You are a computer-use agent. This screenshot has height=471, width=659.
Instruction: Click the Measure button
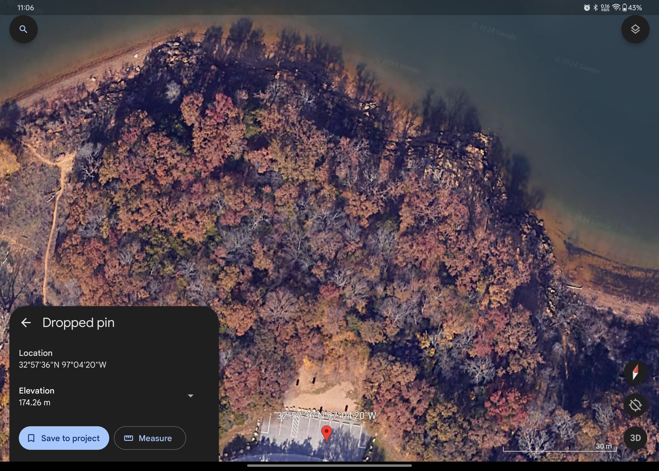point(150,438)
